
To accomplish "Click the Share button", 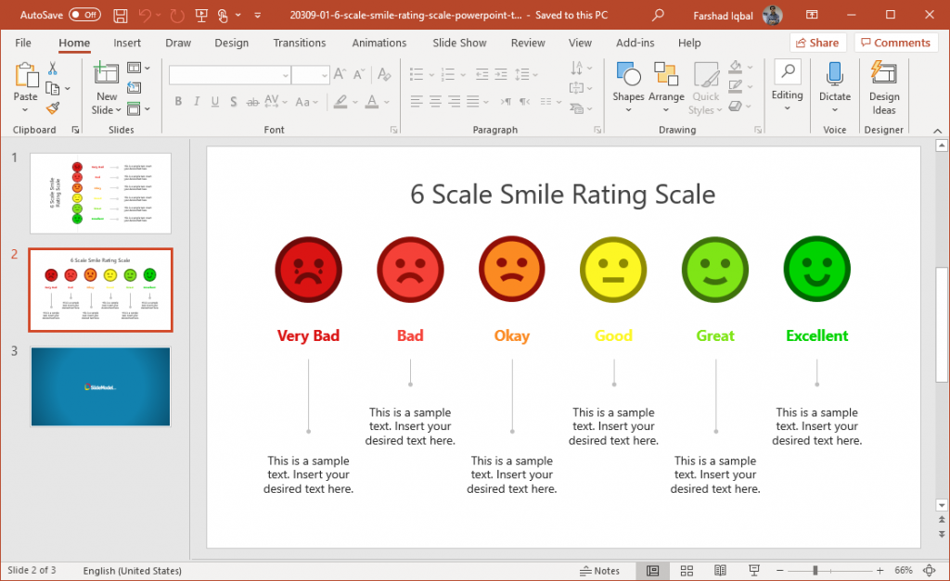I will 817,43.
